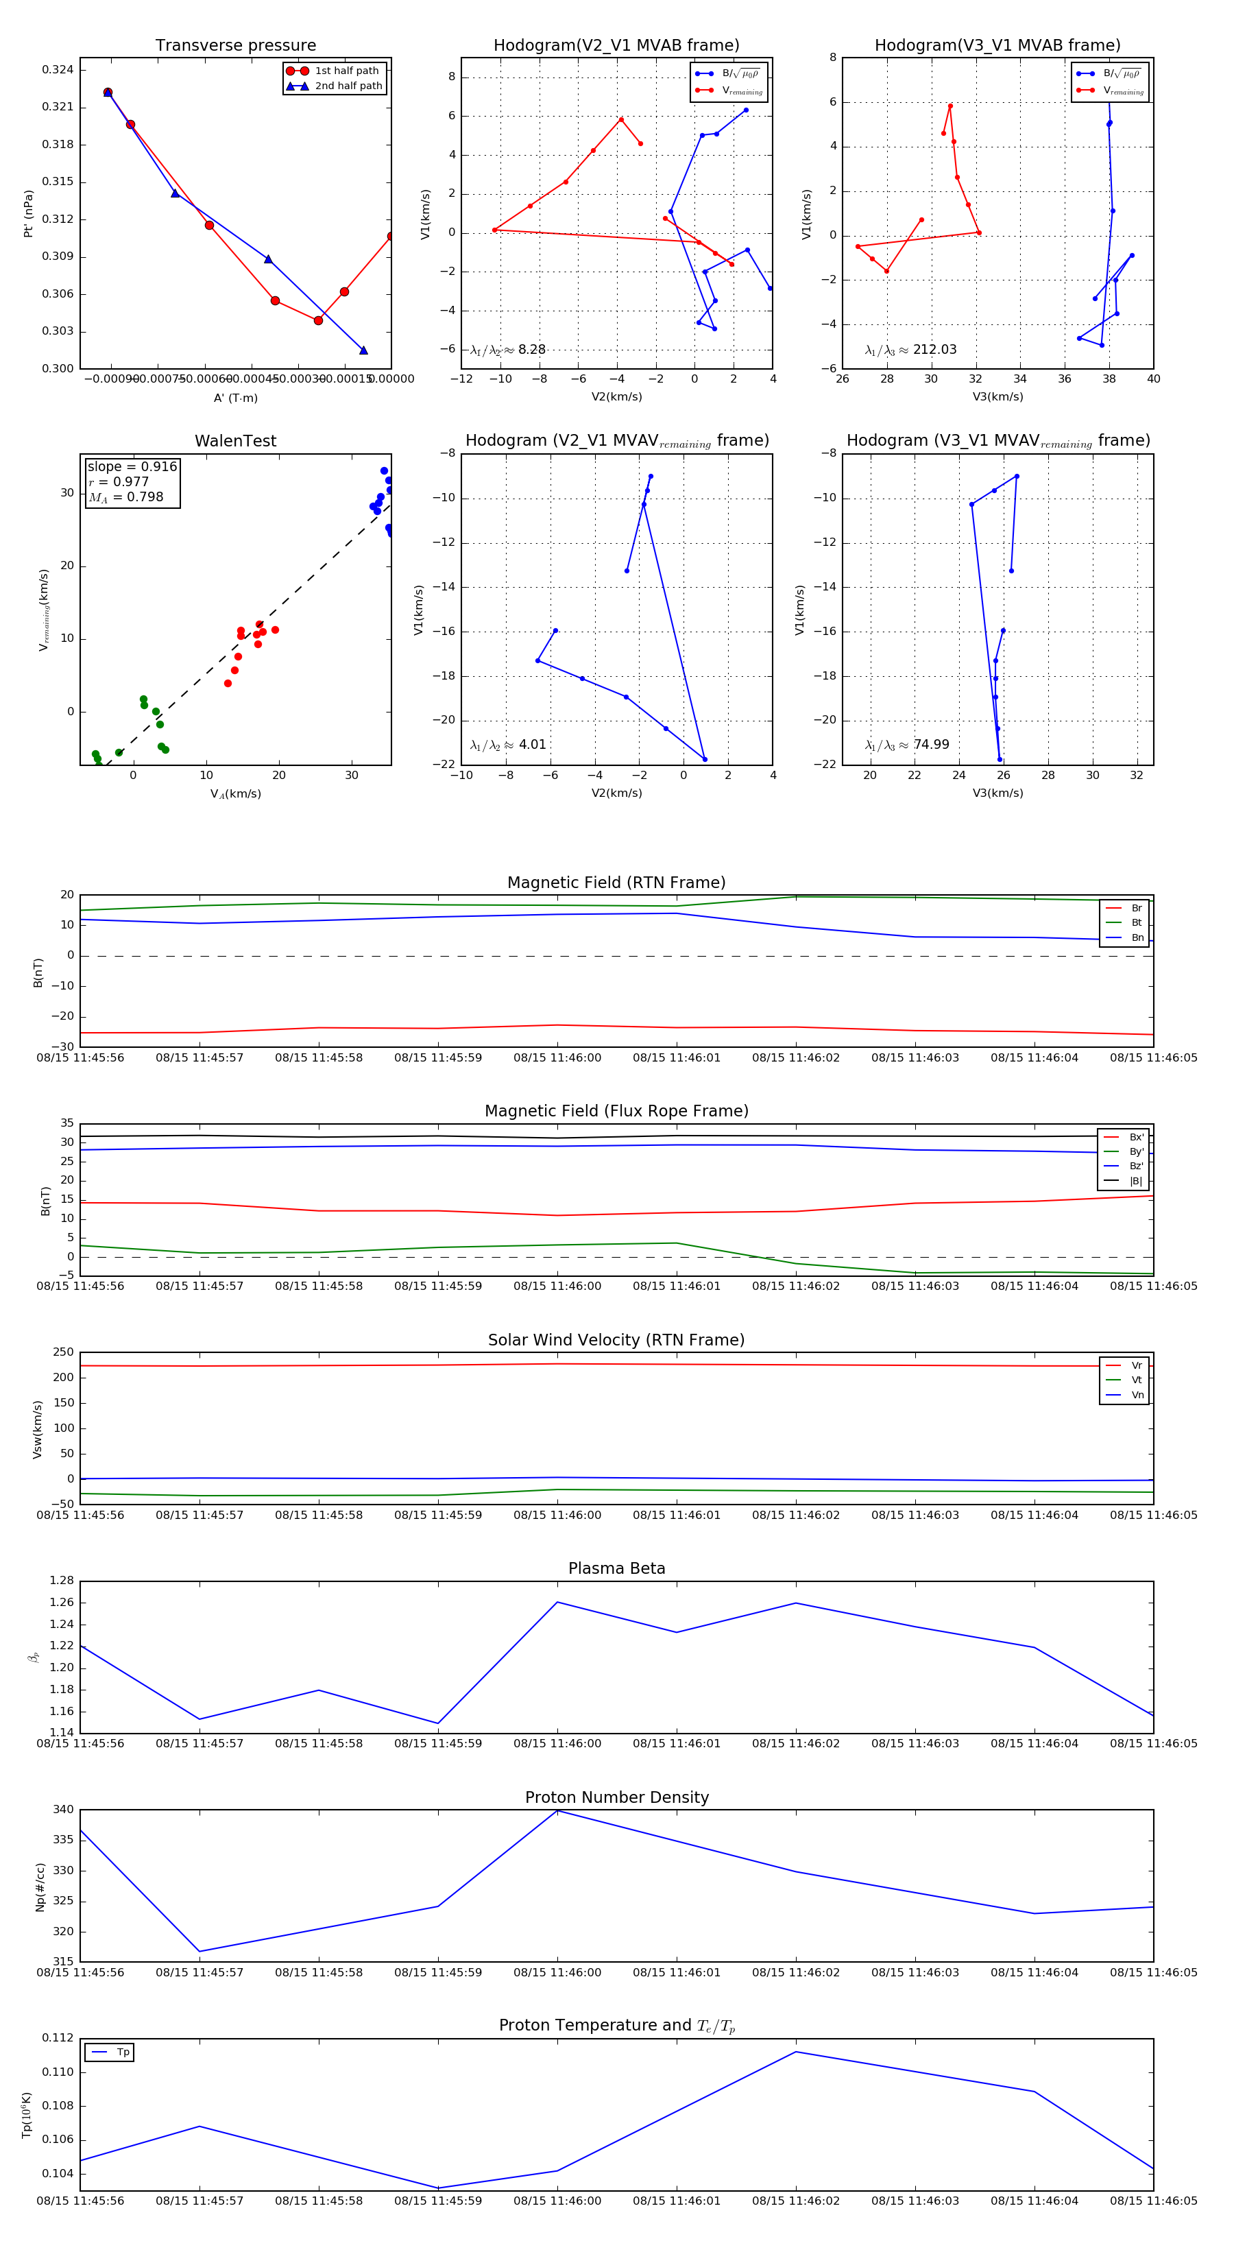Click the '2nd half path' legend entry
This screenshot has height=2263, width=1234.
tap(334, 86)
